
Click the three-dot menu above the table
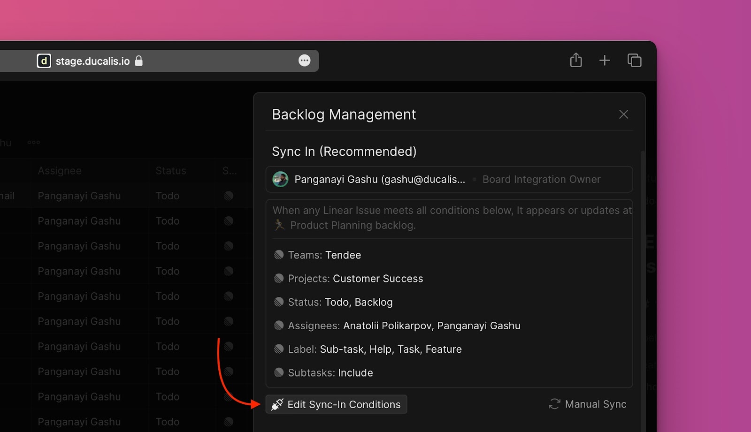[x=34, y=143]
